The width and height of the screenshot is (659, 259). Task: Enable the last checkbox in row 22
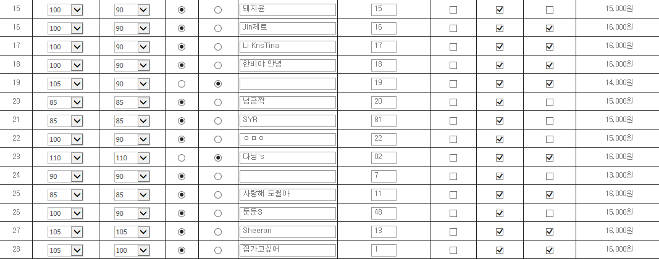coord(550,139)
